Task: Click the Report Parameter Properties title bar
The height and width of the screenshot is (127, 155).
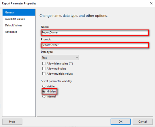Action: pyautogui.click(x=65, y=3)
